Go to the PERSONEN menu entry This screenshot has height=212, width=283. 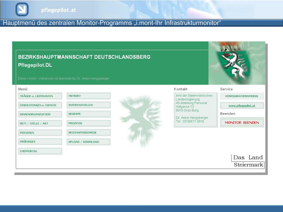pos(40,133)
